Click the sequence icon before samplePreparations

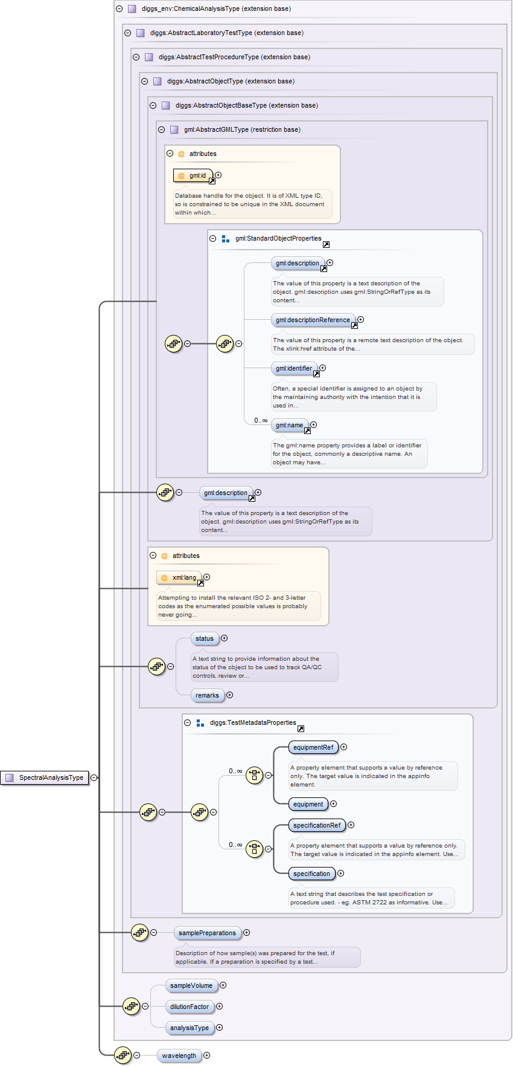(139, 932)
